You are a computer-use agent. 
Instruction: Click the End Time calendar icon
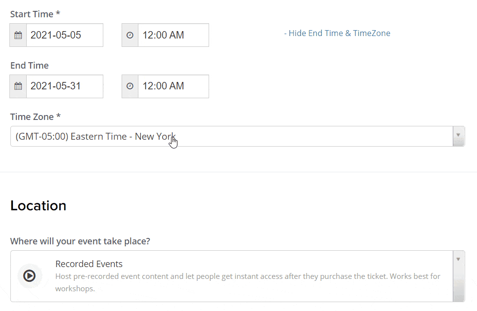click(18, 86)
